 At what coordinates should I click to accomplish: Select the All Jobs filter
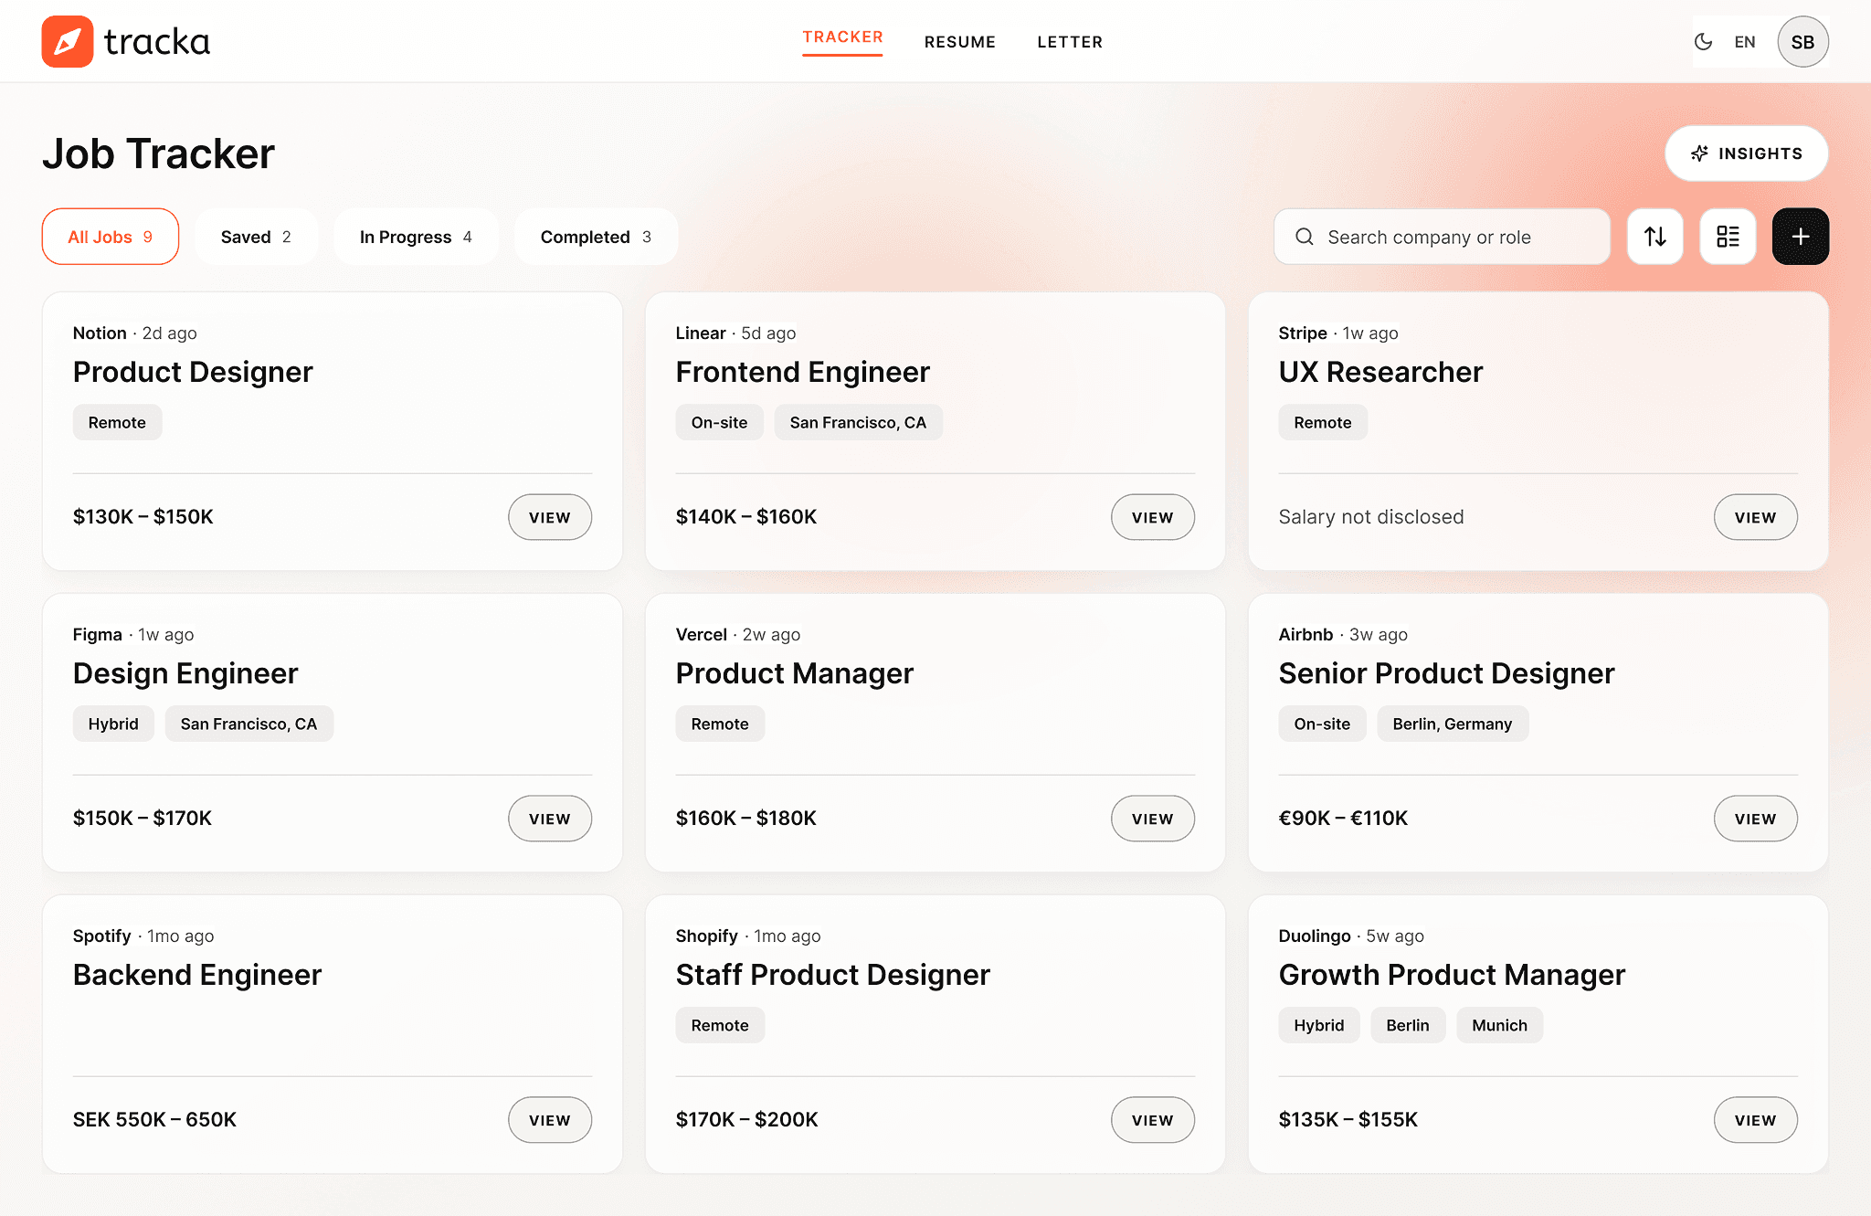pos(111,237)
